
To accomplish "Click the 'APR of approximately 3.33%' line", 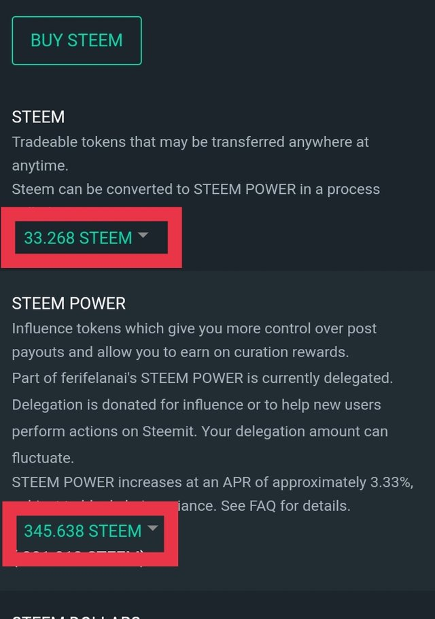I will point(213,482).
